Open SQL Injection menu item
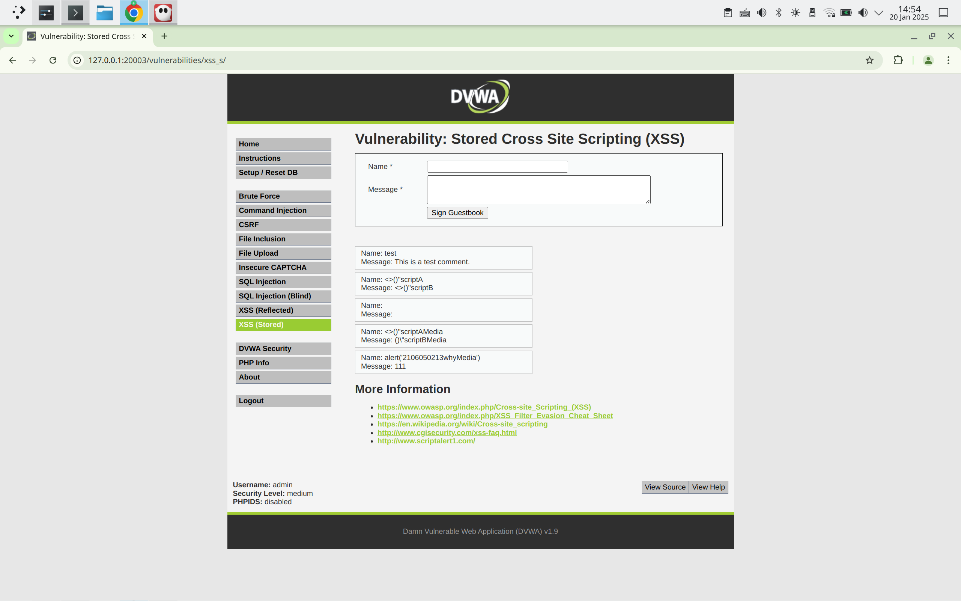This screenshot has height=601, width=961. [x=283, y=282]
